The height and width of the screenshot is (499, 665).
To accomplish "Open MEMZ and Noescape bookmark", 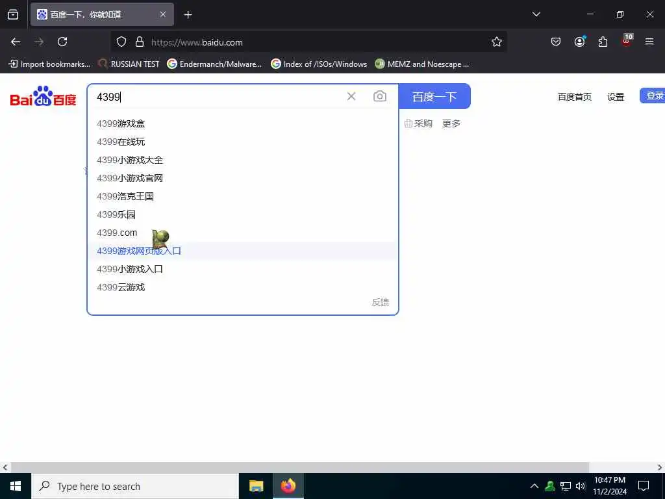I will click(x=422, y=64).
